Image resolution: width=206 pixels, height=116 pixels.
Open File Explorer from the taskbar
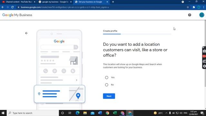coord(85,113)
